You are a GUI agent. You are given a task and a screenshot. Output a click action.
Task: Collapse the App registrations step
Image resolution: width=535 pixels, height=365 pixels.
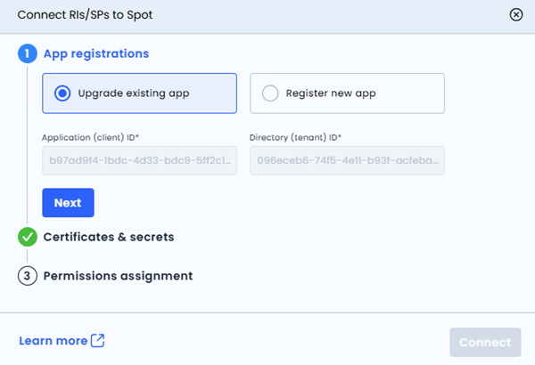(96, 53)
